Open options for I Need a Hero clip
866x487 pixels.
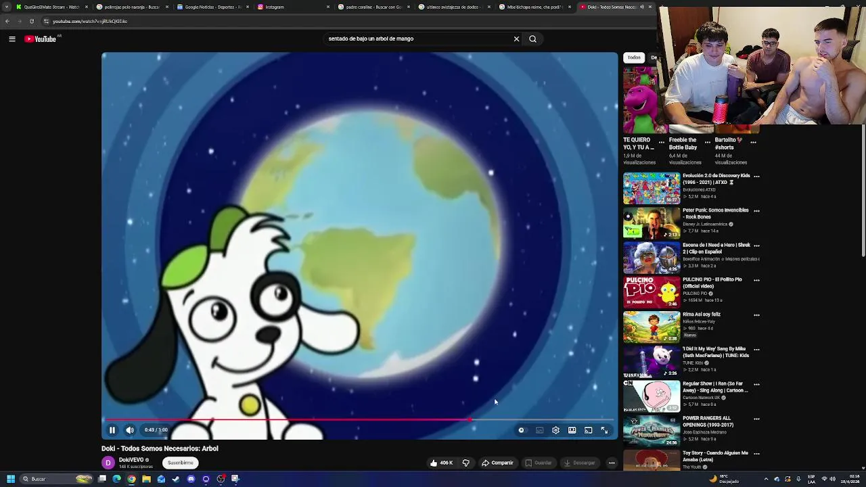point(756,246)
